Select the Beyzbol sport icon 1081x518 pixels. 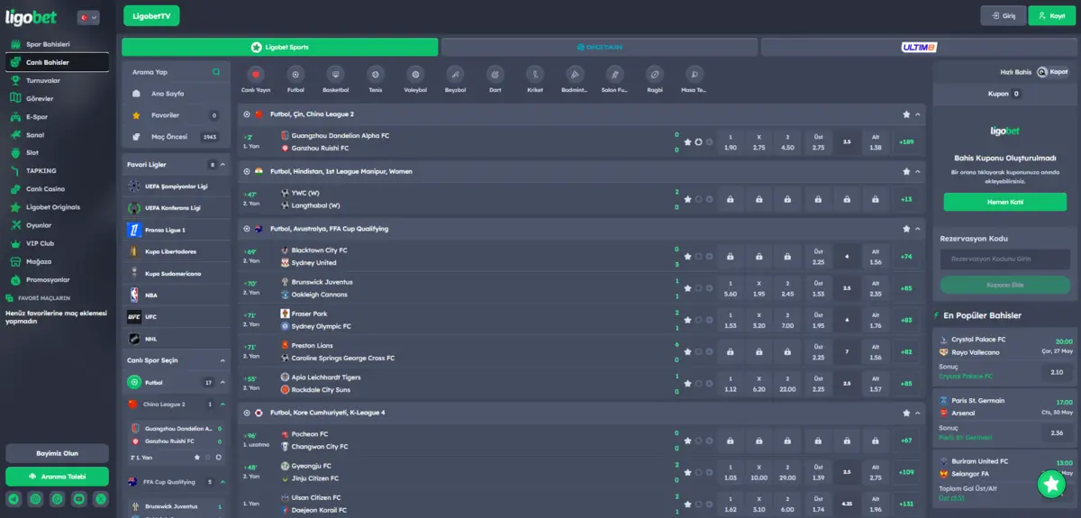tap(455, 75)
